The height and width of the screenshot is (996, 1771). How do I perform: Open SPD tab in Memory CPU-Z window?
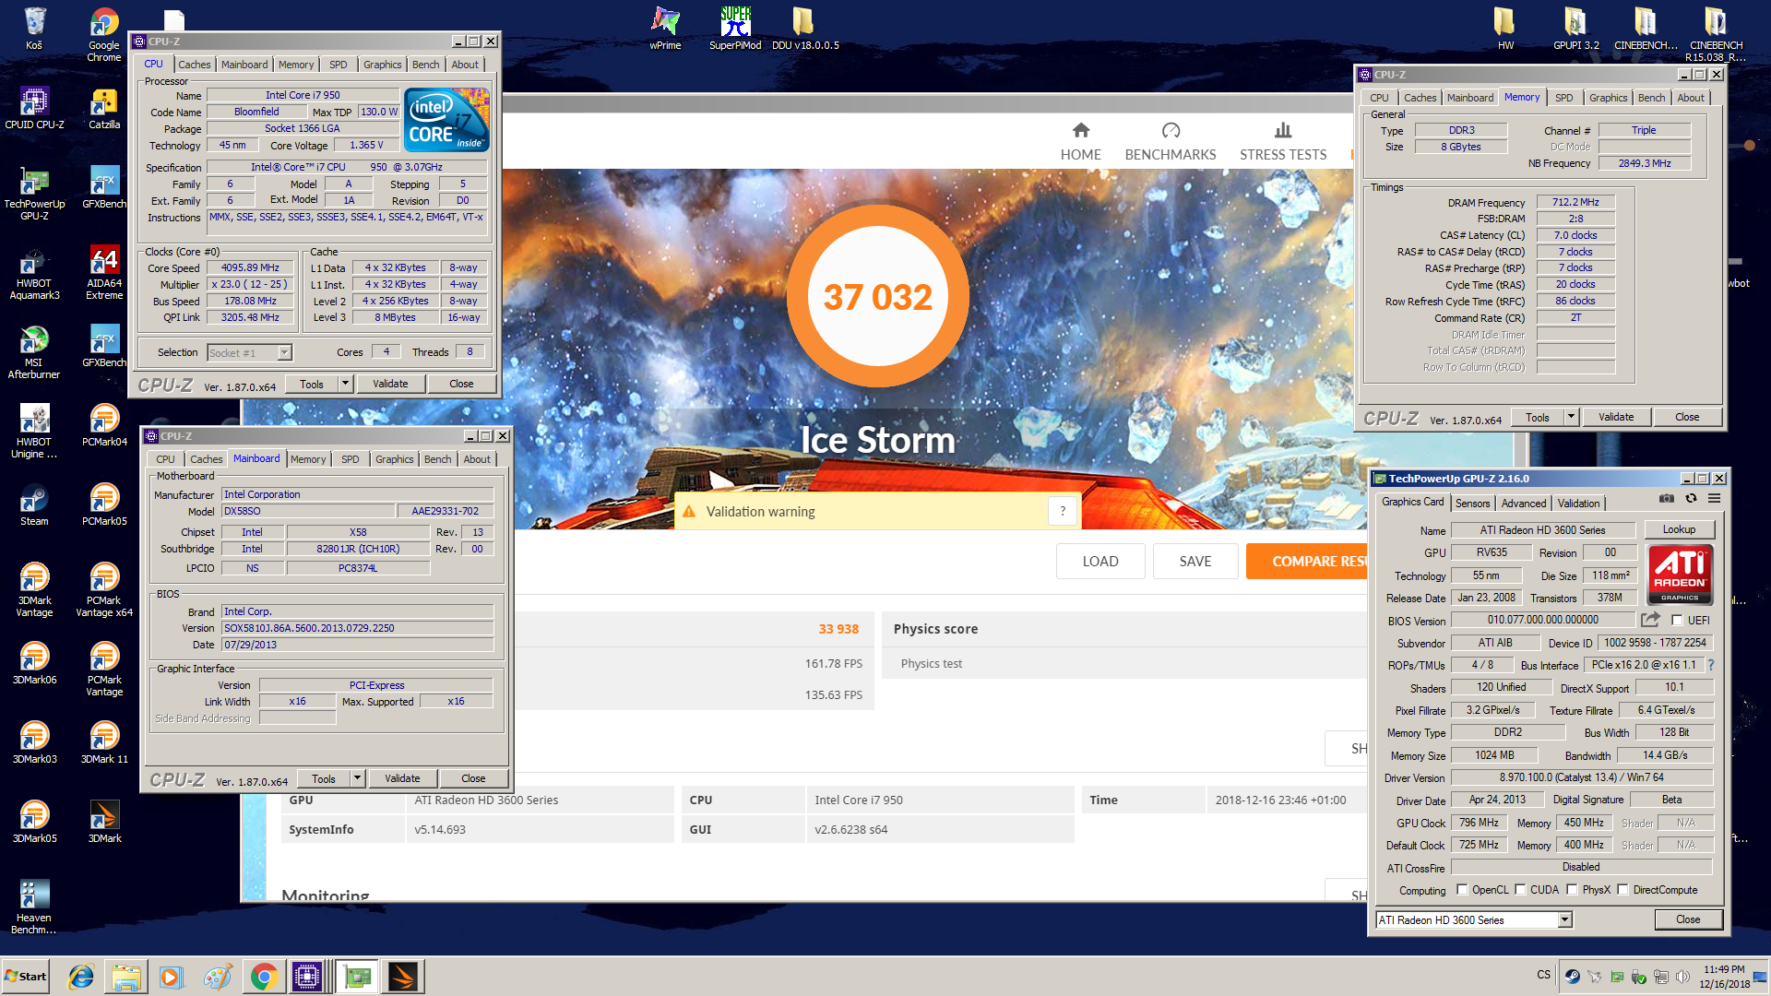point(1563,98)
